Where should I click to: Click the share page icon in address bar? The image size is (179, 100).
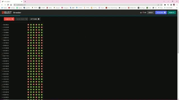coord(158,5)
